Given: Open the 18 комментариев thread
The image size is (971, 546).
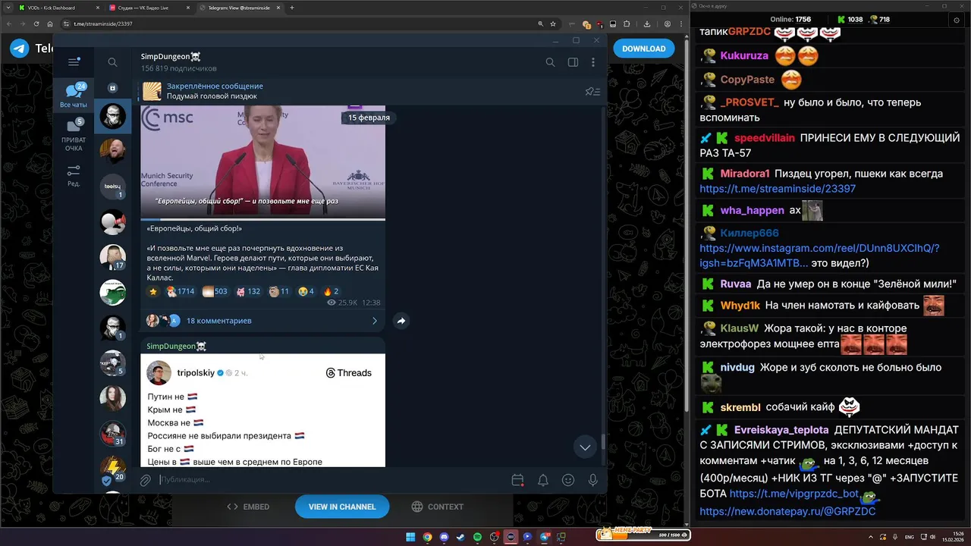Looking at the screenshot, I should coord(218,321).
